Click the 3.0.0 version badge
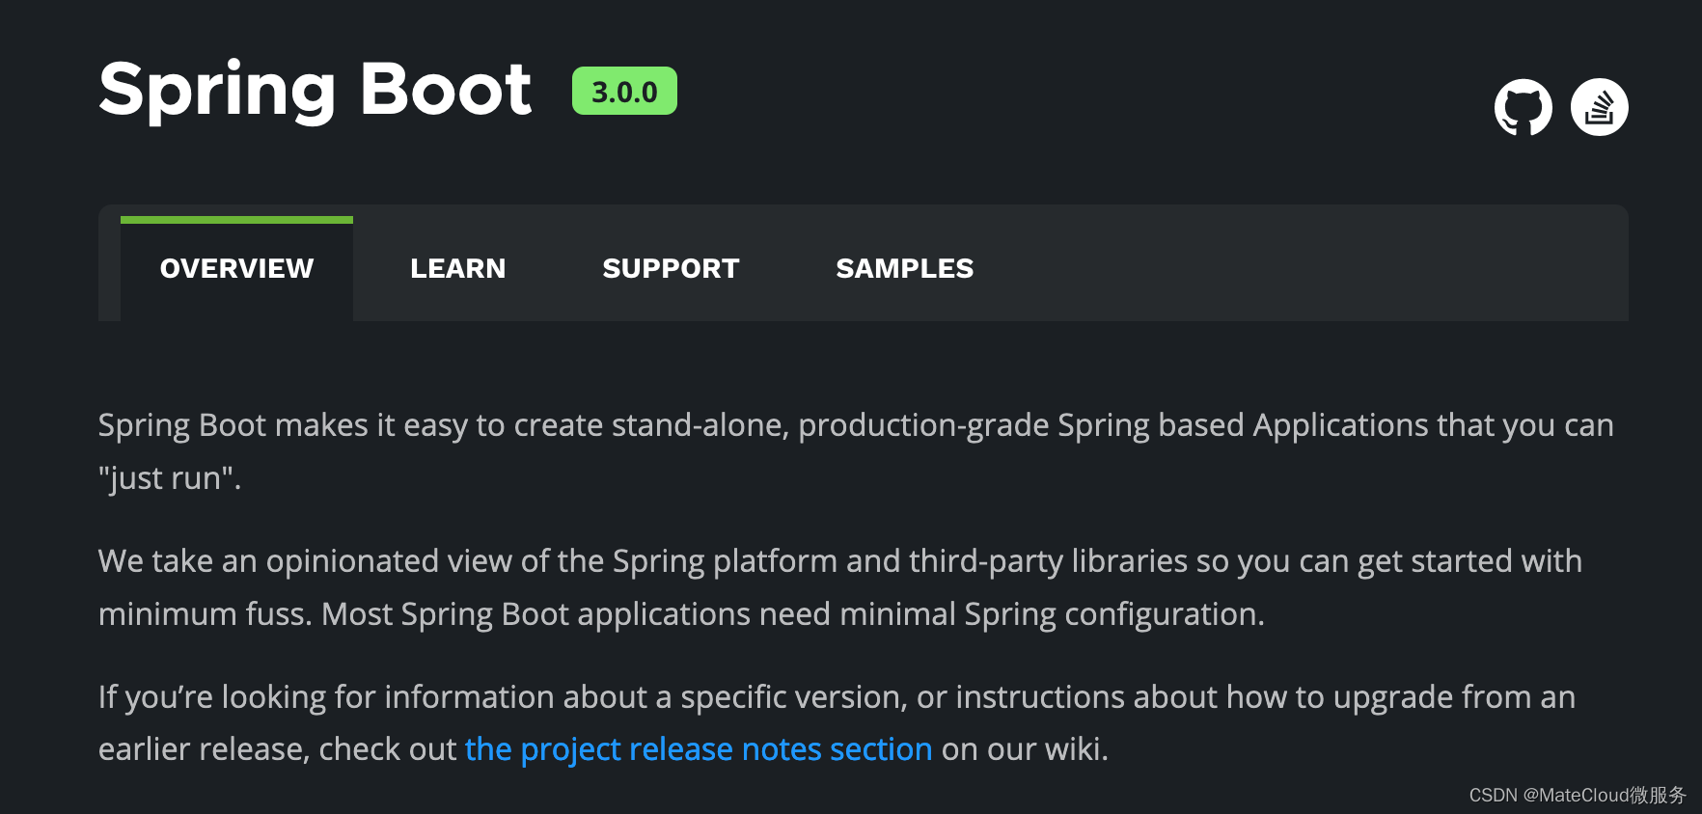Image resolution: width=1702 pixels, height=814 pixels. tap(624, 92)
